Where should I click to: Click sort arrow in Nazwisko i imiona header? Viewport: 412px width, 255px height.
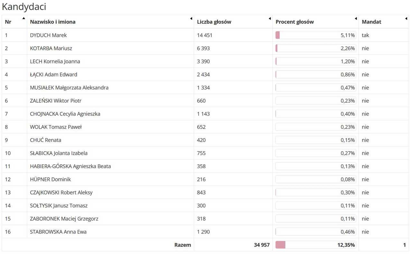click(191, 18)
